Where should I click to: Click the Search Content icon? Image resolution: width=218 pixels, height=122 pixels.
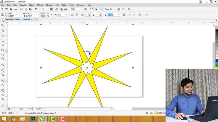point(51,9)
